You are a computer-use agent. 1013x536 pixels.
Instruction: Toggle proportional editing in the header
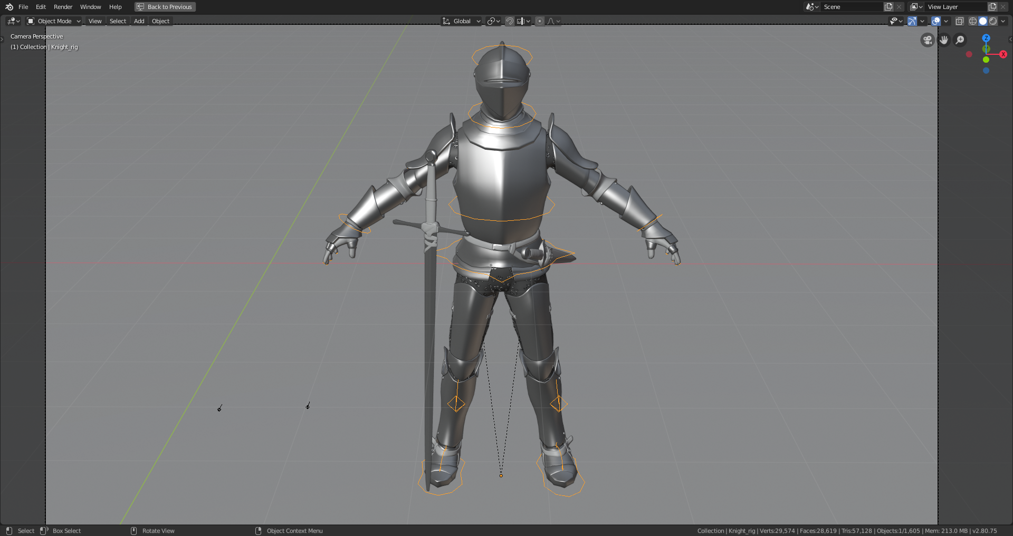point(539,21)
